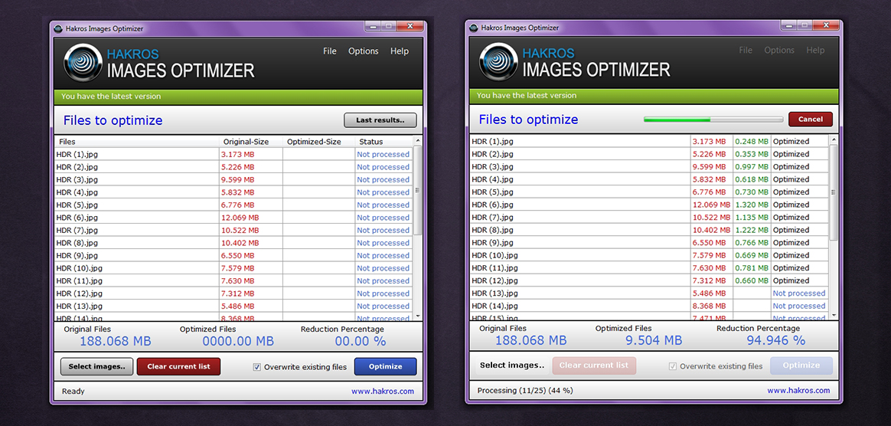The height and width of the screenshot is (426, 891).
Task: Select HDR (1).jpg in the Ready window list
Action: tap(77, 154)
